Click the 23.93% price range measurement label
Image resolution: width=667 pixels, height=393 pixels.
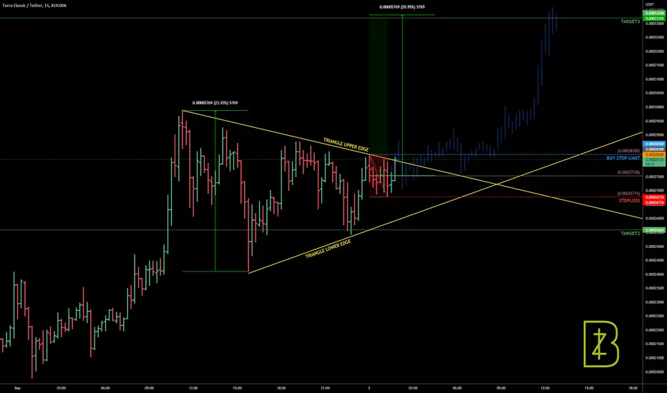point(215,103)
